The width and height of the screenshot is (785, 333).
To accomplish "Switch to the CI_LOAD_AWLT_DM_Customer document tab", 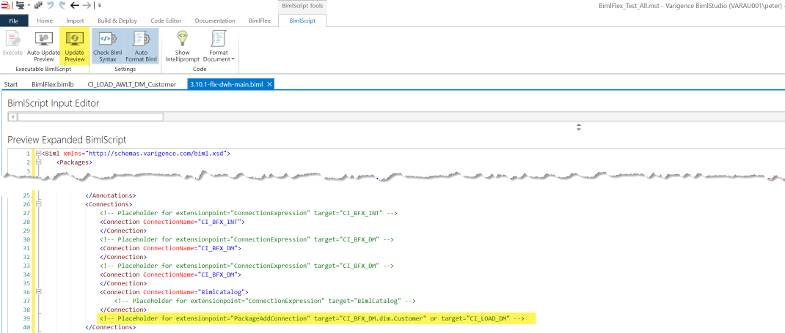I will tap(132, 84).
